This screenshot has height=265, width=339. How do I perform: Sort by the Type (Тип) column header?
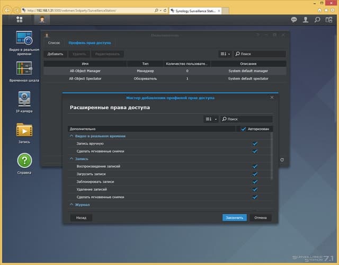[x=145, y=64]
